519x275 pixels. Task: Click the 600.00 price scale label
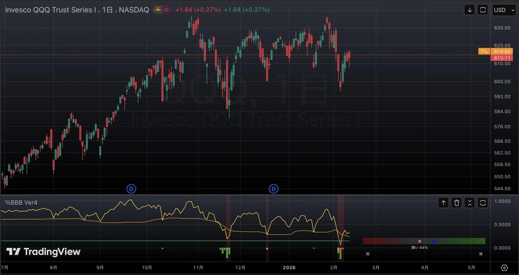pos(502,82)
